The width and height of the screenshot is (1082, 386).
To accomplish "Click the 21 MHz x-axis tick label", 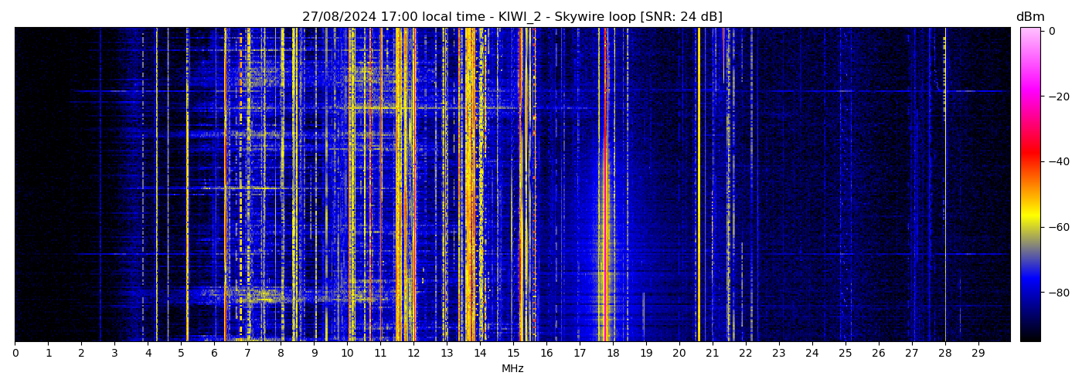I will pos(712,354).
